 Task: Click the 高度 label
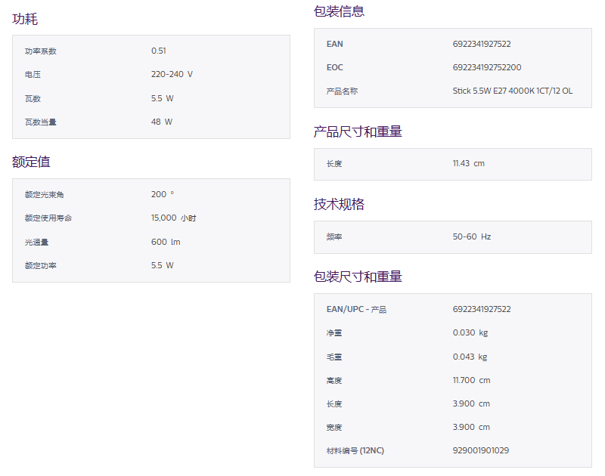coord(334,380)
